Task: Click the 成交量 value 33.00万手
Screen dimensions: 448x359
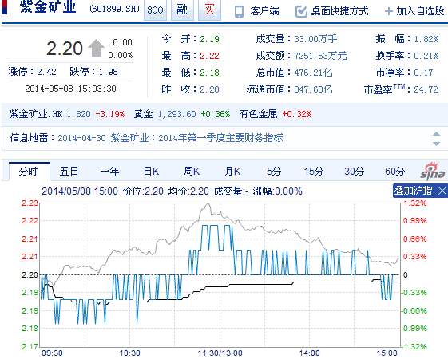Action: 315,39
